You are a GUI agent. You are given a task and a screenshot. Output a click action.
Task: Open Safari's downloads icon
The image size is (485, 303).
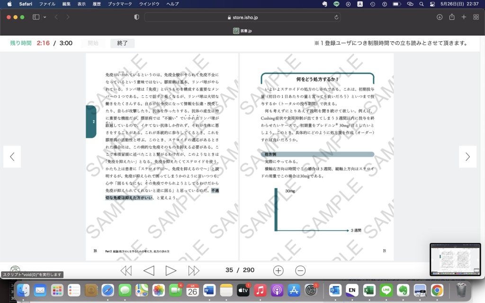tap(440, 17)
